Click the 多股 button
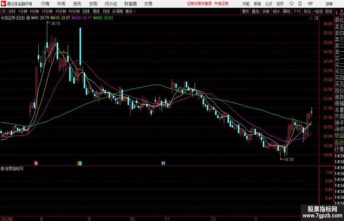Image resolution: width=344 pixels, height=221 pixels. click(266, 11)
